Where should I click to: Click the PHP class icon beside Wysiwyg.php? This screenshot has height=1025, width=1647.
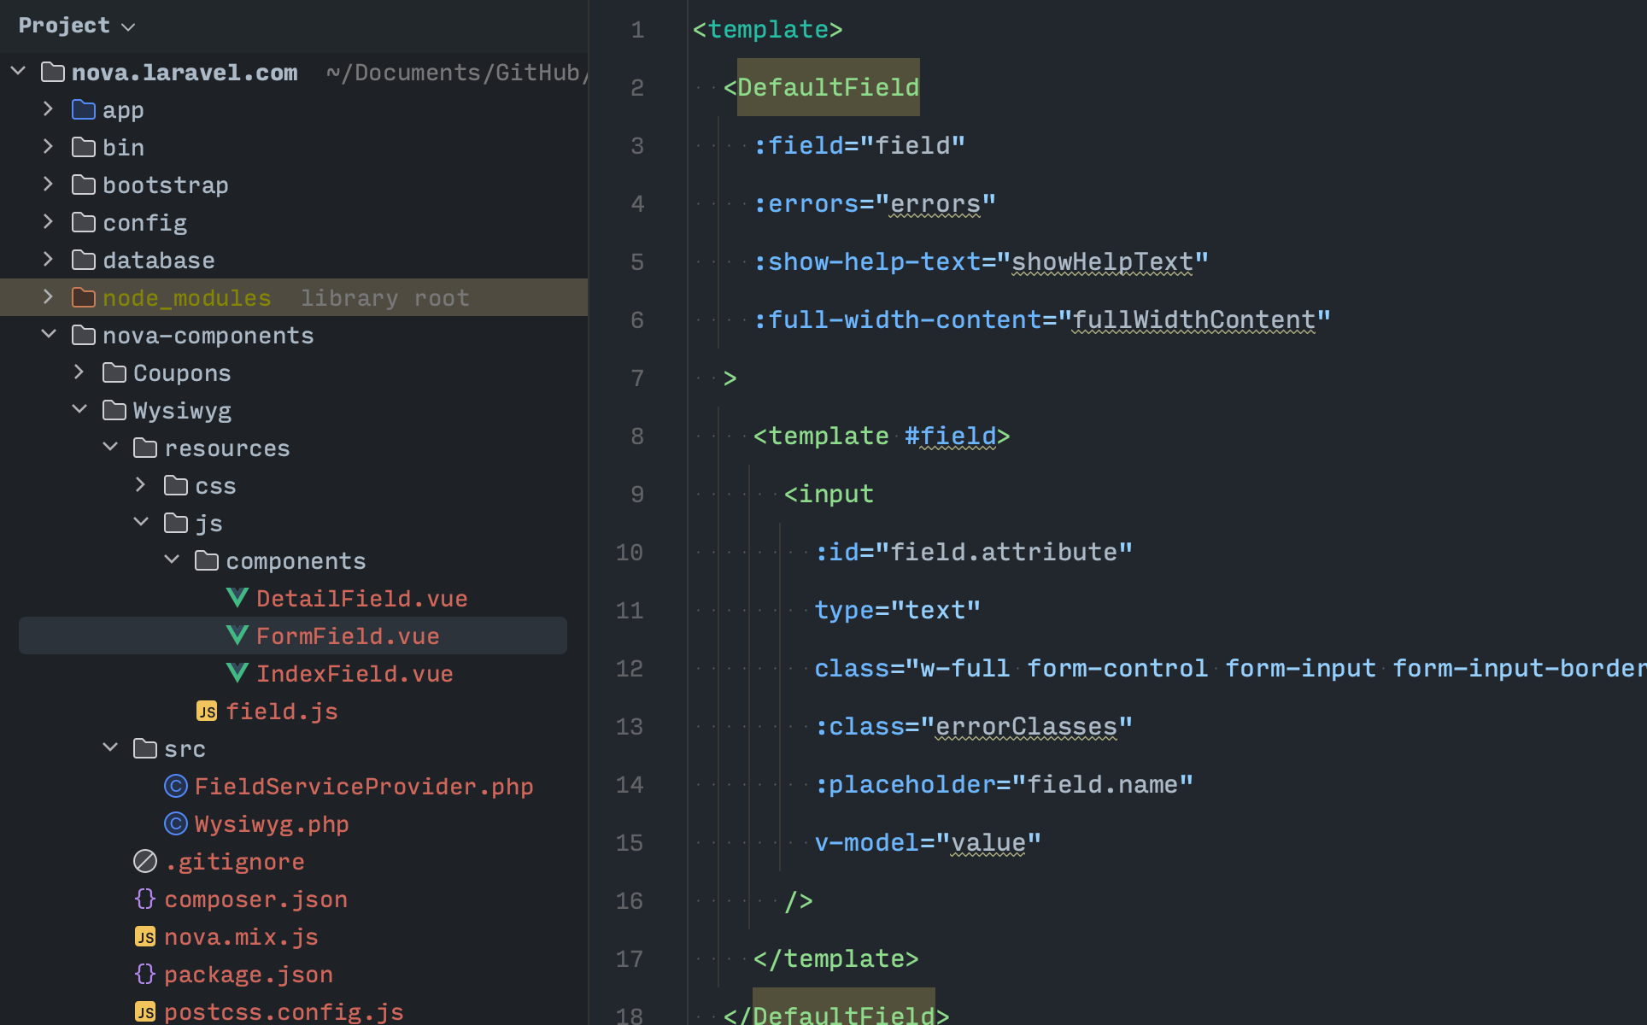pos(175,823)
